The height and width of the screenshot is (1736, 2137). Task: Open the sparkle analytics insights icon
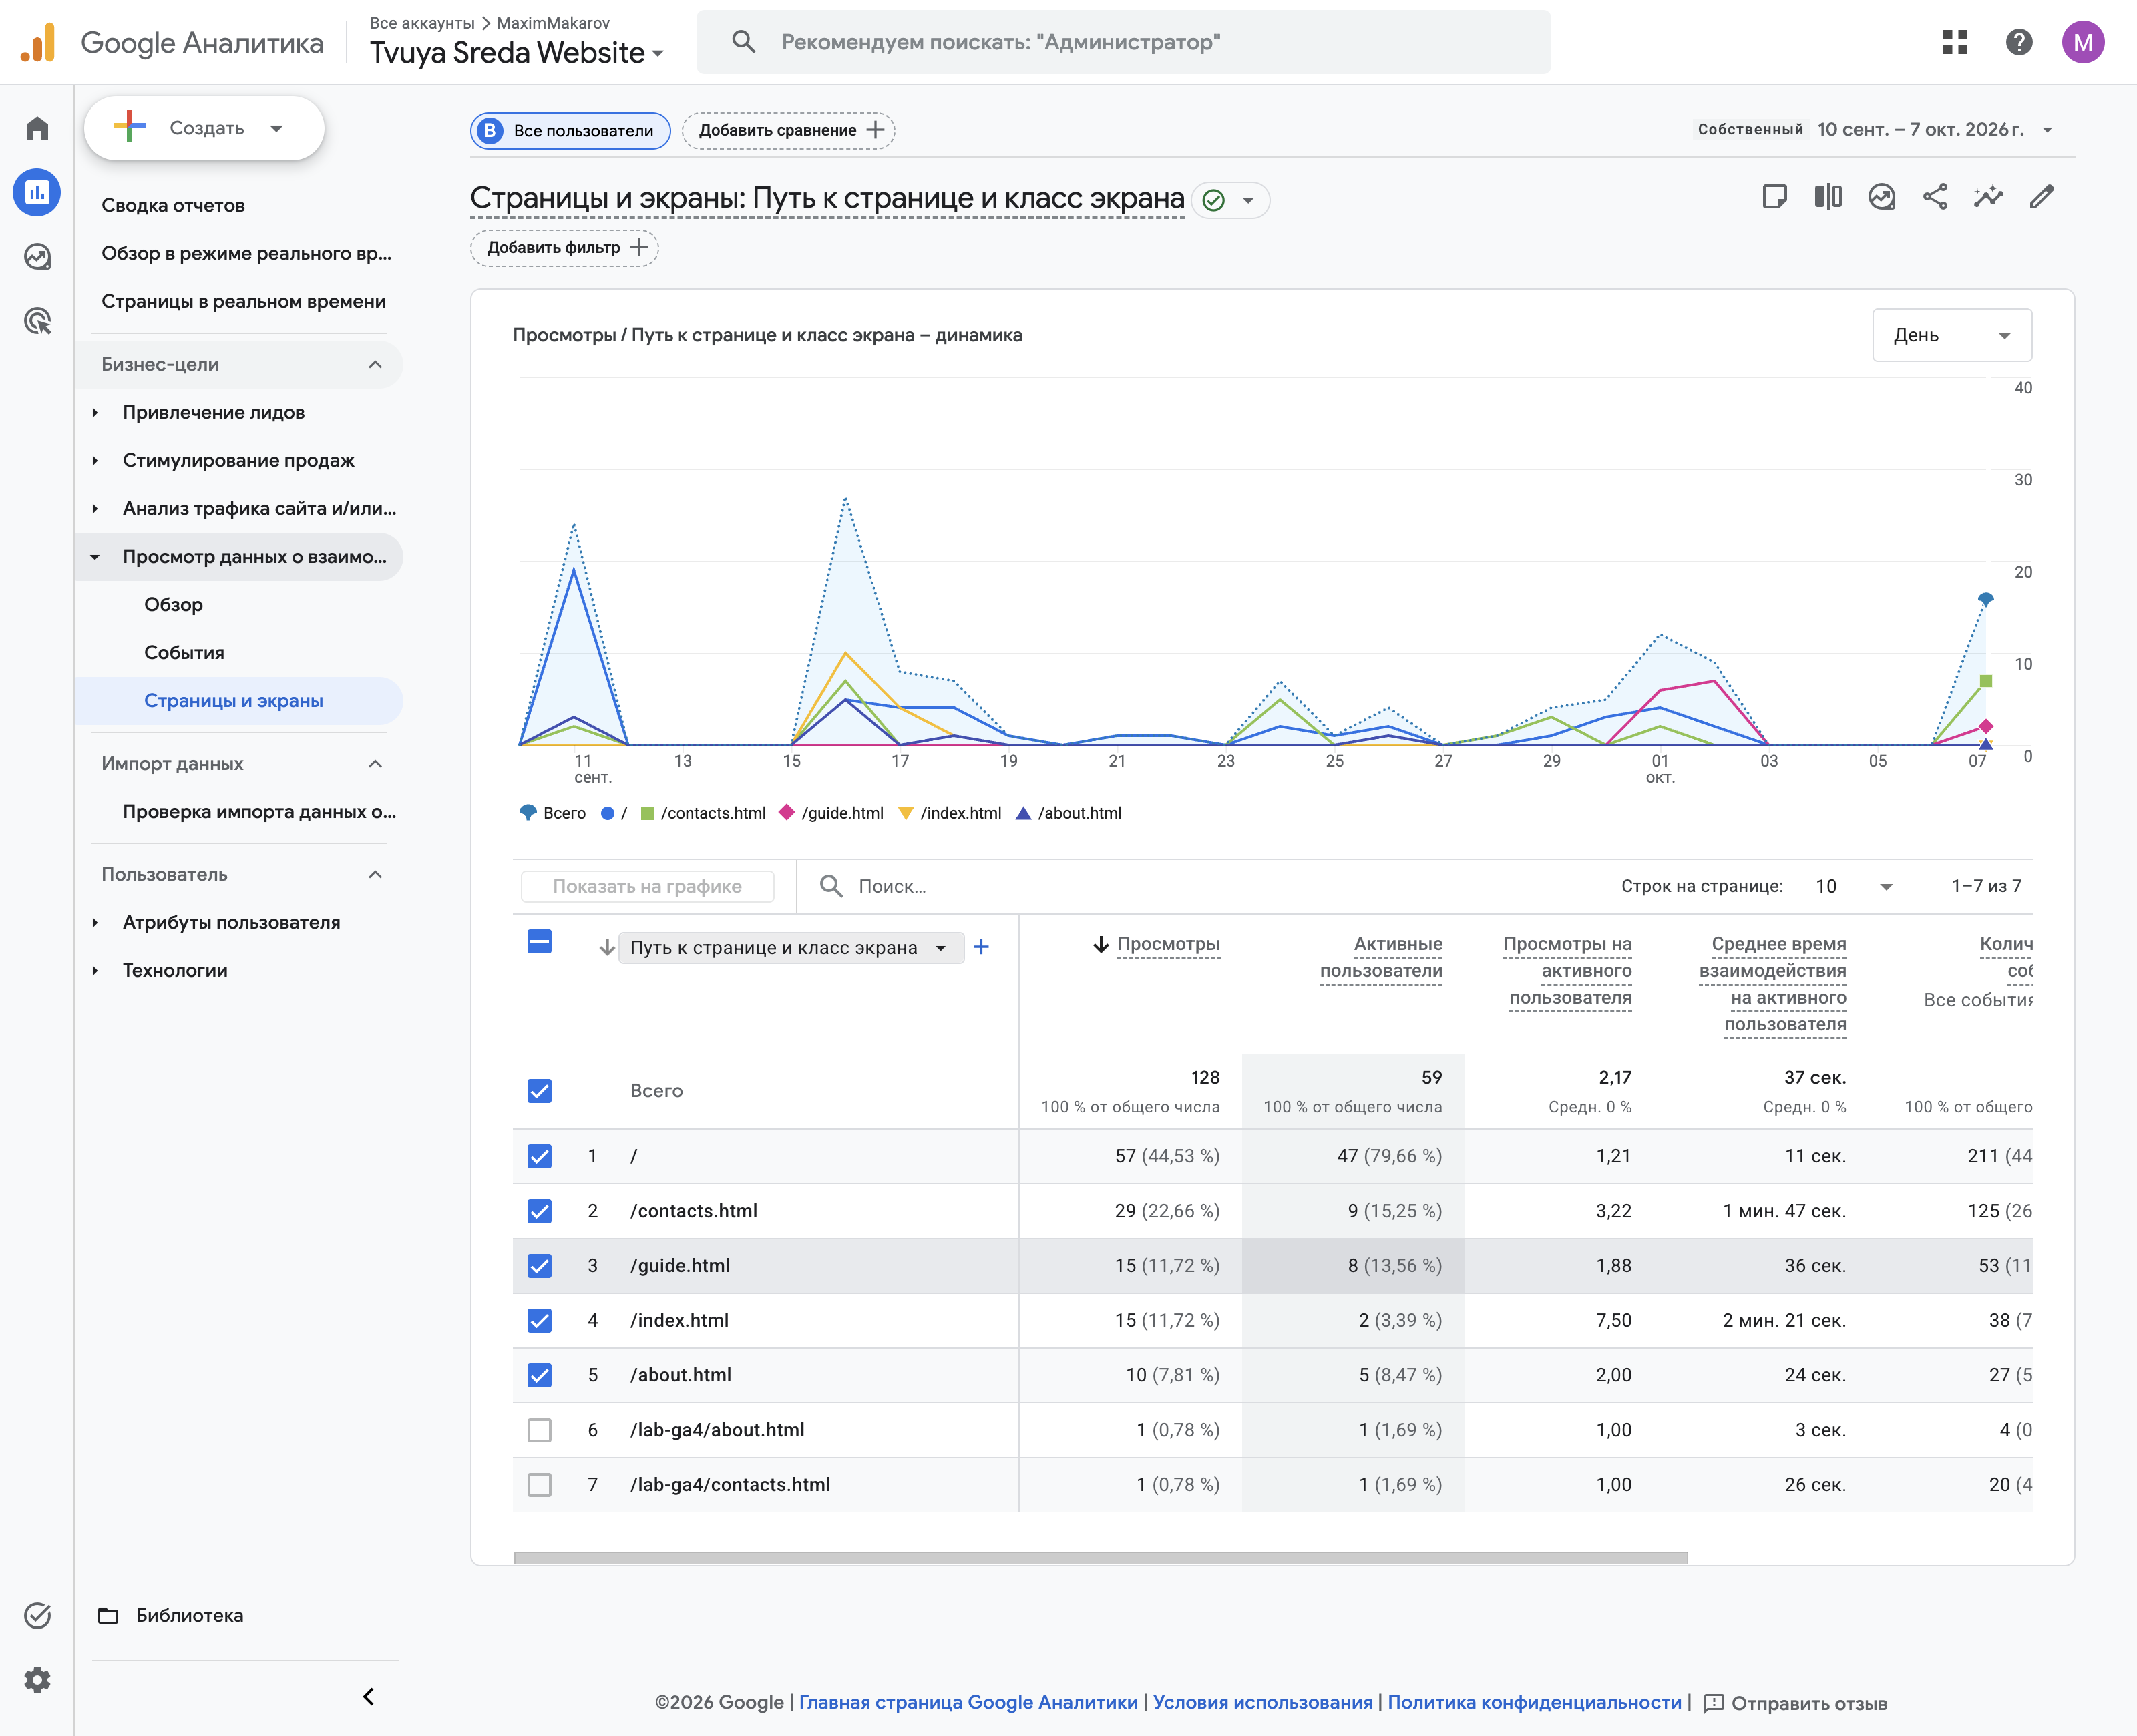point(1988,197)
